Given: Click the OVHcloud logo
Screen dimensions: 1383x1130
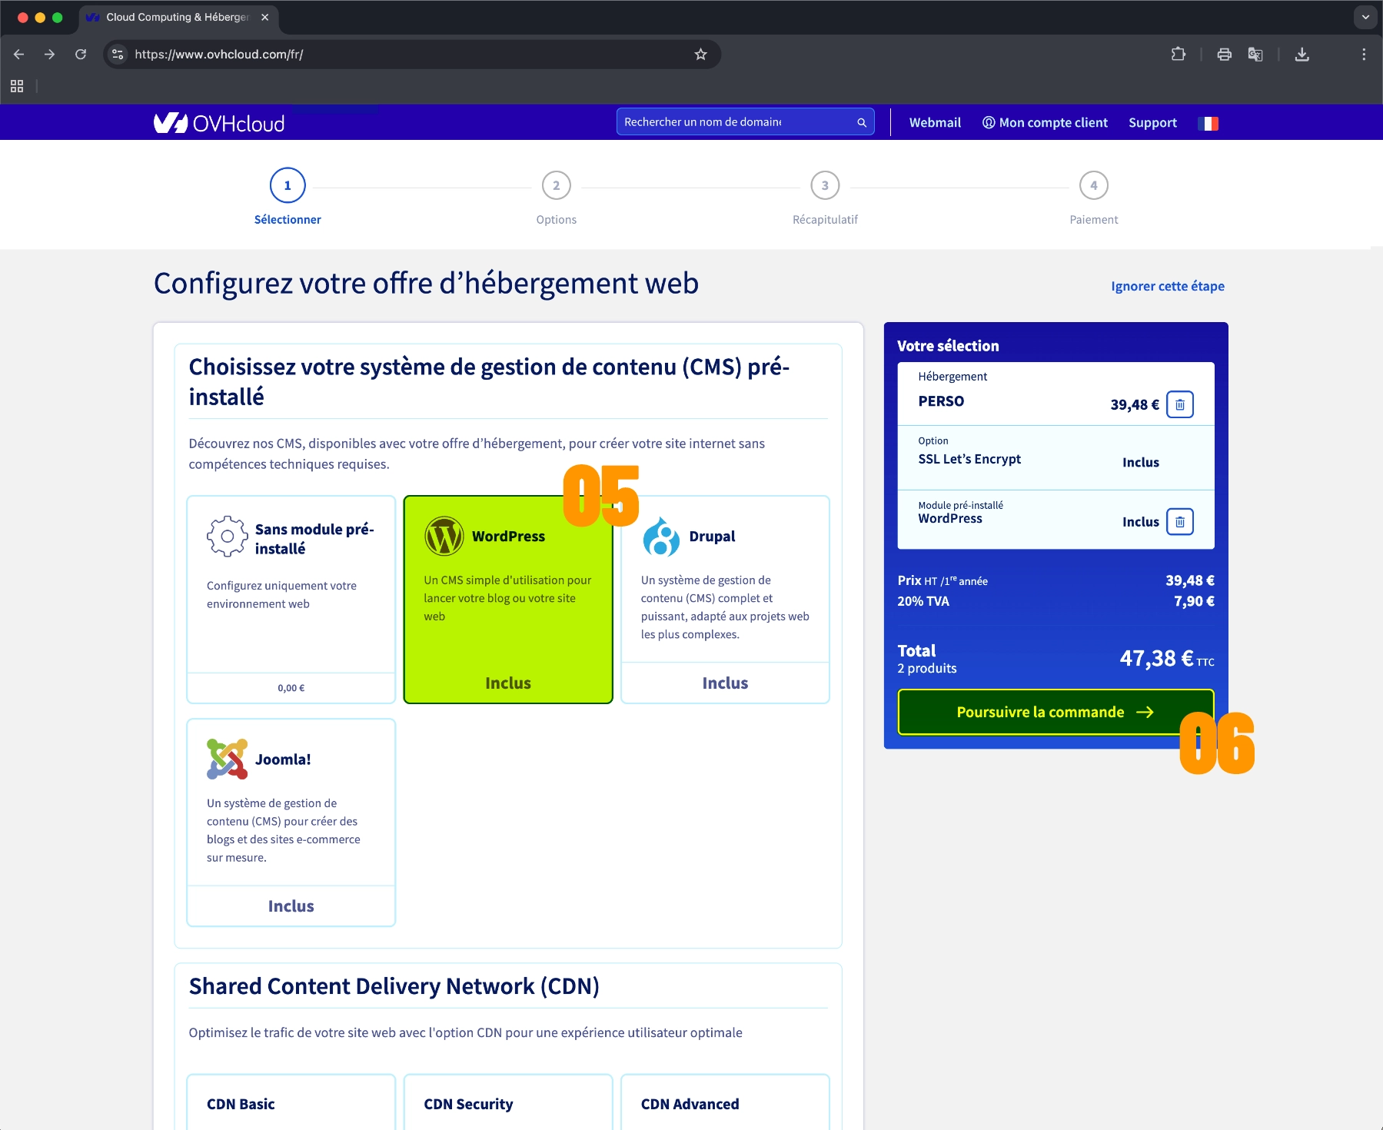Looking at the screenshot, I should pos(219,123).
